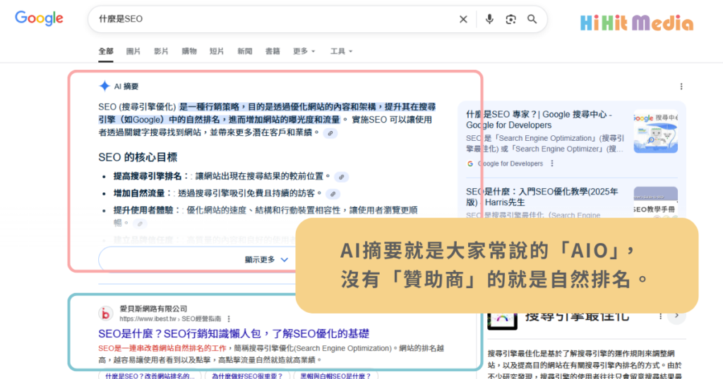Open AI overview three-dot options menu

point(681,87)
